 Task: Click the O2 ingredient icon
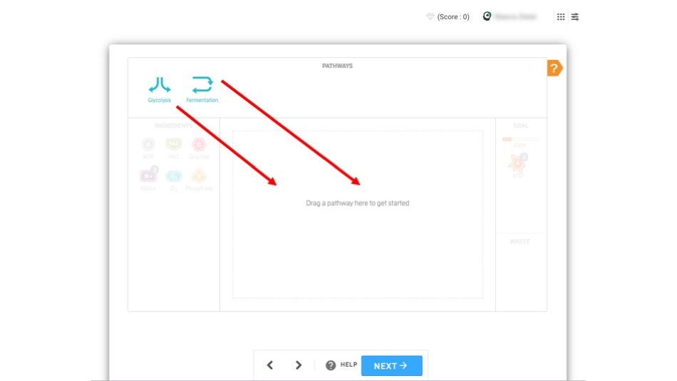(174, 176)
